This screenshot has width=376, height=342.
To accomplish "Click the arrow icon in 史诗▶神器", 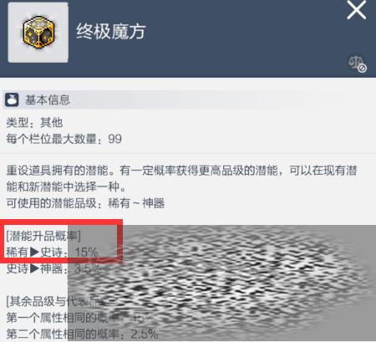I will click(34, 268).
